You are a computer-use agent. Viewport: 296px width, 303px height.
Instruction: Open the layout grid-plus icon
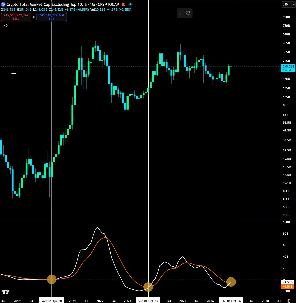pyautogui.click(x=188, y=13)
